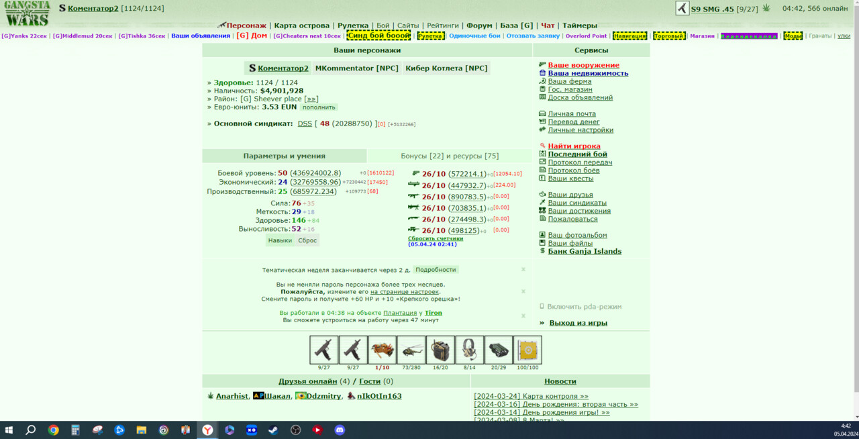The image size is (859, 439).
Task: Select the Параметры и умения tab
Action: point(284,156)
